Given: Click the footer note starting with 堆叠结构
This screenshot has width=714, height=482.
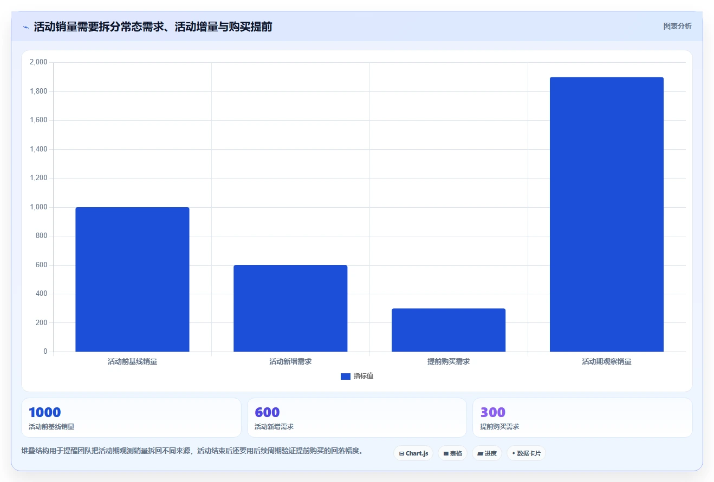Looking at the screenshot, I should [192, 451].
